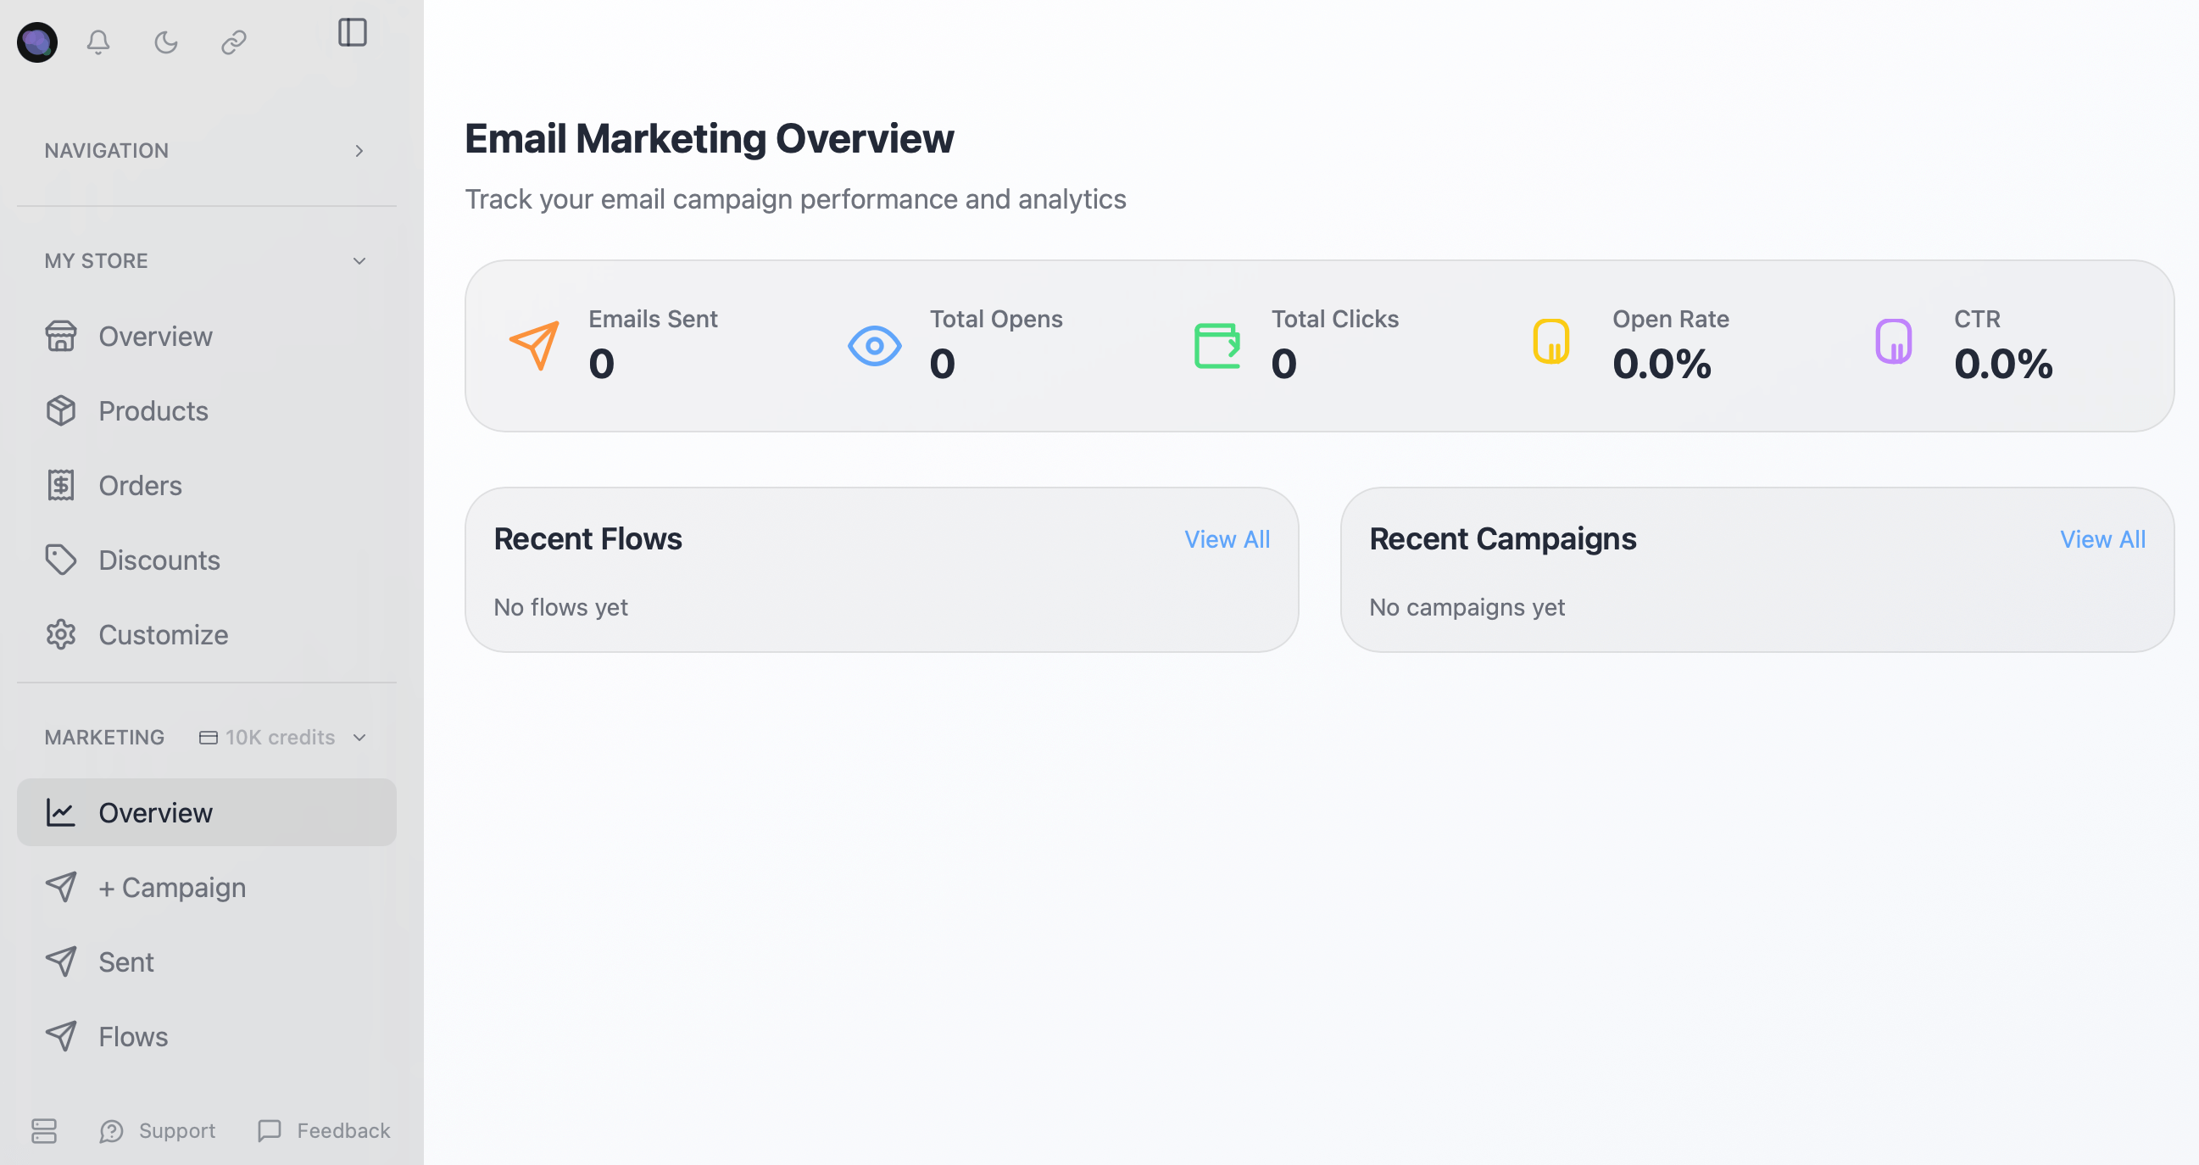
Task: Collapse MARKETING section chevron
Action: [x=359, y=738]
